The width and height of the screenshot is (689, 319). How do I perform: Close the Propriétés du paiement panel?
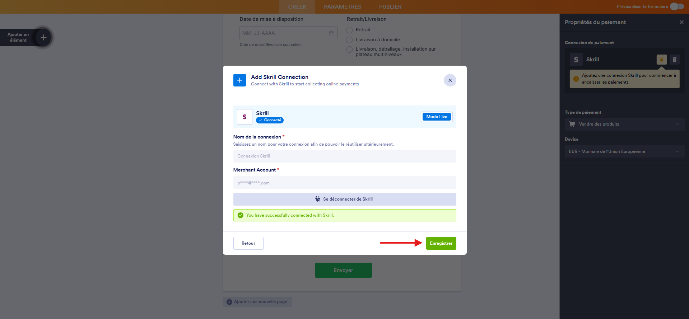tap(681, 22)
